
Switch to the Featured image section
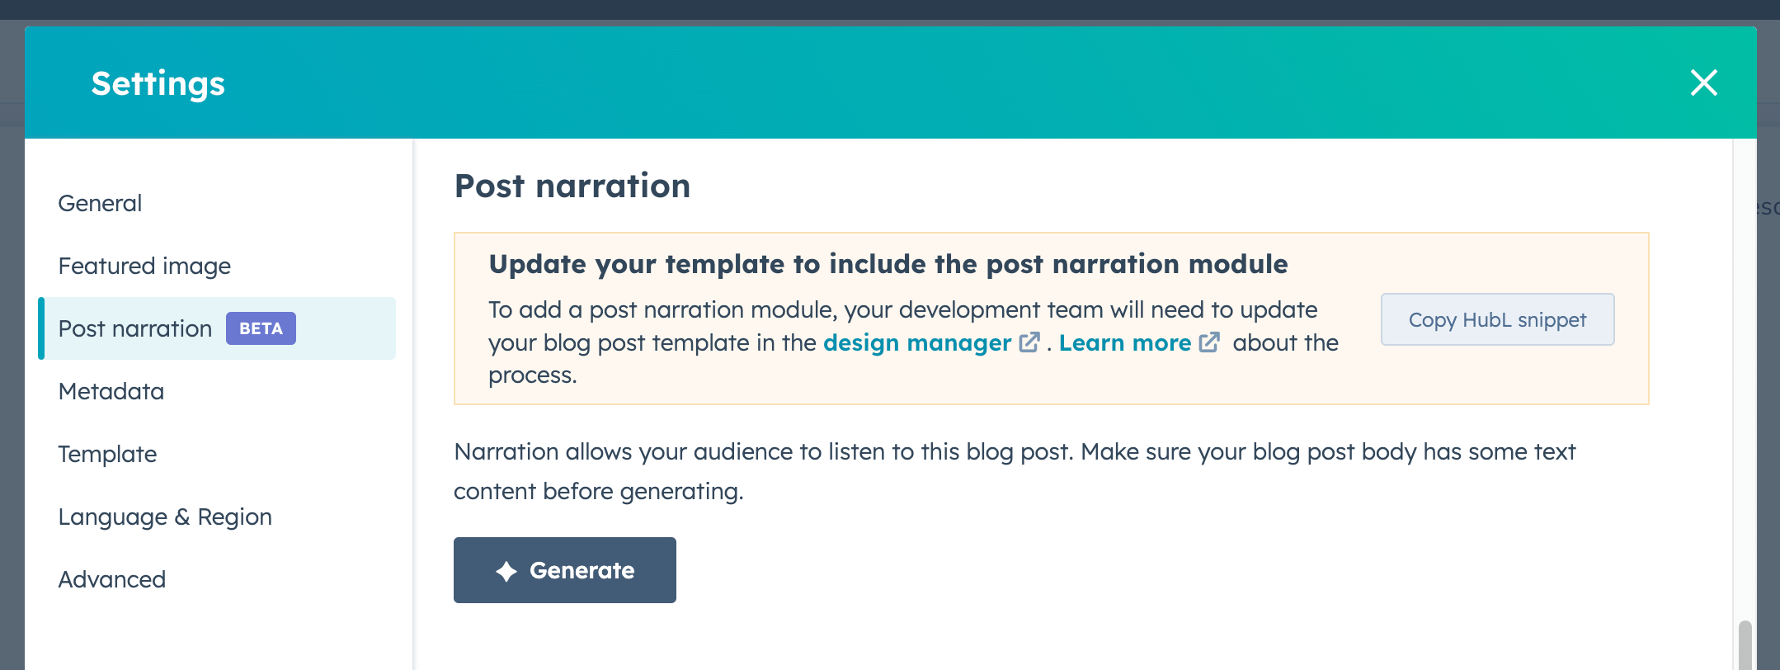pyautogui.click(x=144, y=266)
